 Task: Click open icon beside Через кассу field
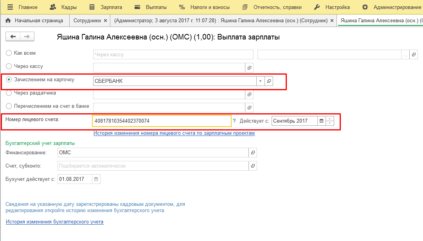249,68
